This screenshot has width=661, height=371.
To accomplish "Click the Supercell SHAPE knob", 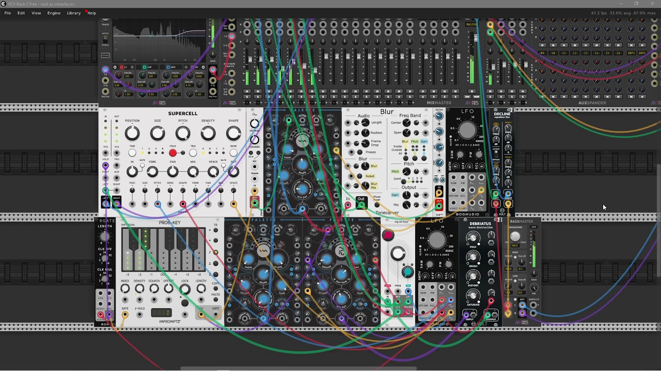I will [233, 133].
